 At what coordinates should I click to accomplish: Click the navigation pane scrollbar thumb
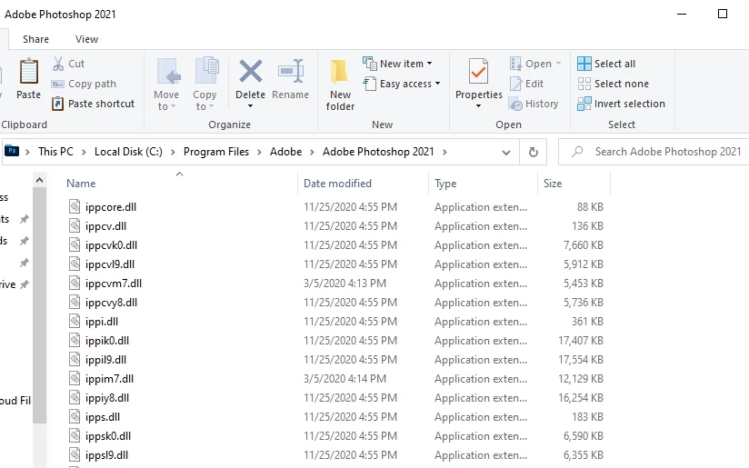point(40,305)
